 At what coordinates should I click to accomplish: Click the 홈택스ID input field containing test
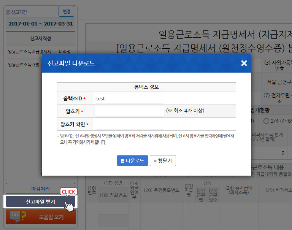pos(129,98)
